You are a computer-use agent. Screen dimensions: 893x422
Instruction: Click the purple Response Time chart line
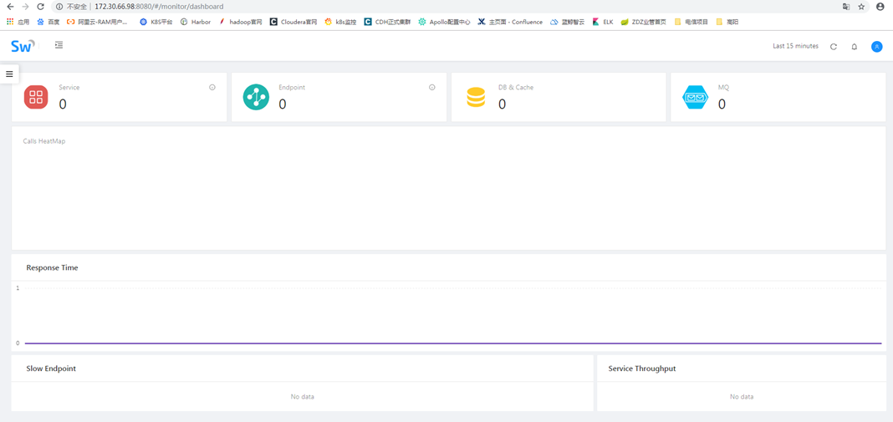(x=452, y=343)
